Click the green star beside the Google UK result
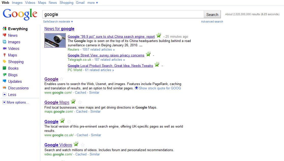Image resolution: width=284 pixels, height=161 pixels. pyautogui.click(x=62, y=120)
